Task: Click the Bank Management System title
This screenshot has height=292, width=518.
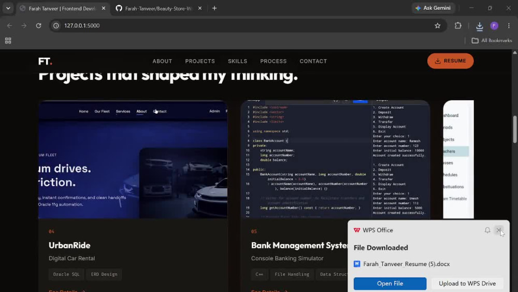Action: click(299, 245)
